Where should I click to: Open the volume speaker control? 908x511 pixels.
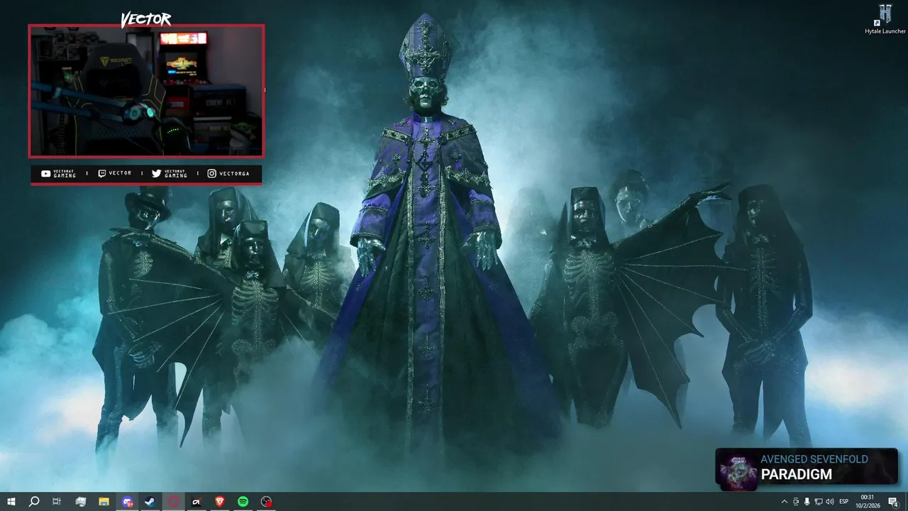tap(830, 502)
